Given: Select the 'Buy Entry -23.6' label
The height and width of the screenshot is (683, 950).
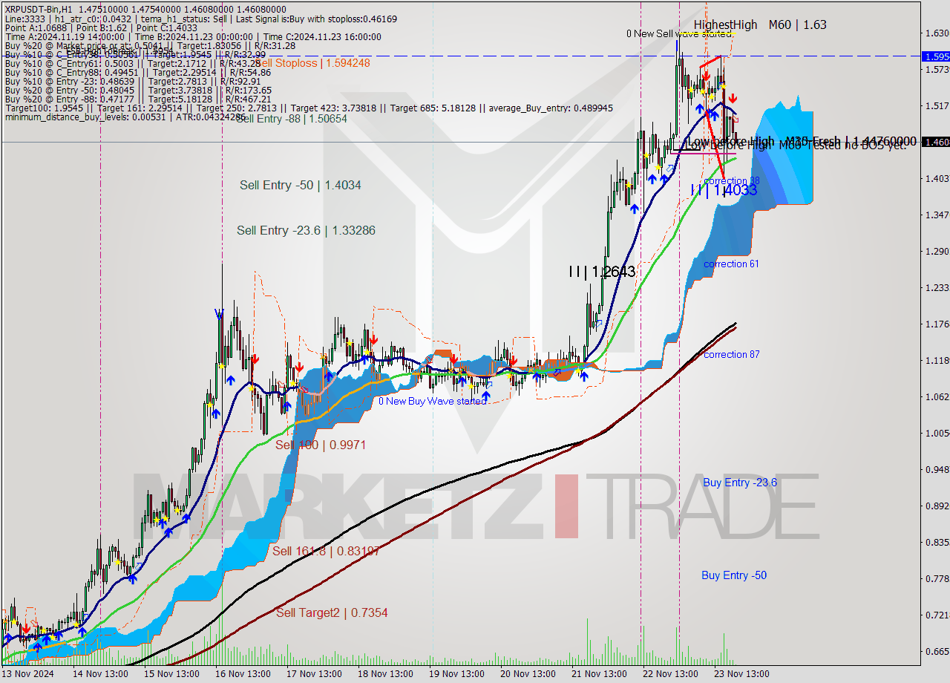Looking at the screenshot, I should pos(739,483).
